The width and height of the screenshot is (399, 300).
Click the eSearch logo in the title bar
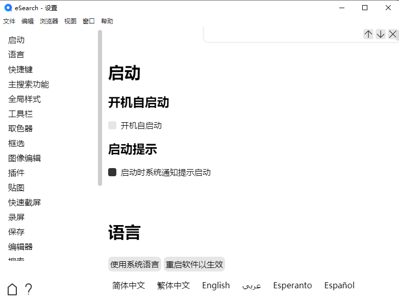point(8,8)
